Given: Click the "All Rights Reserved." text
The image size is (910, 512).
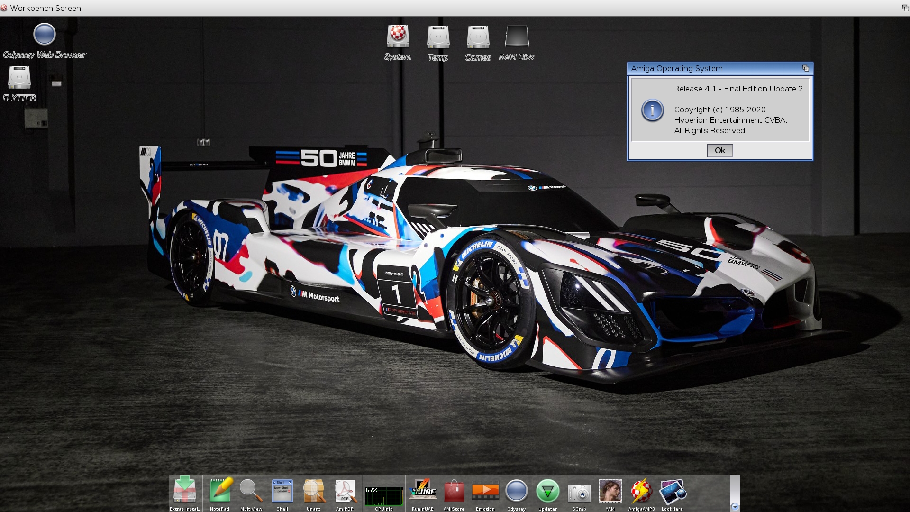Looking at the screenshot, I should (710, 130).
